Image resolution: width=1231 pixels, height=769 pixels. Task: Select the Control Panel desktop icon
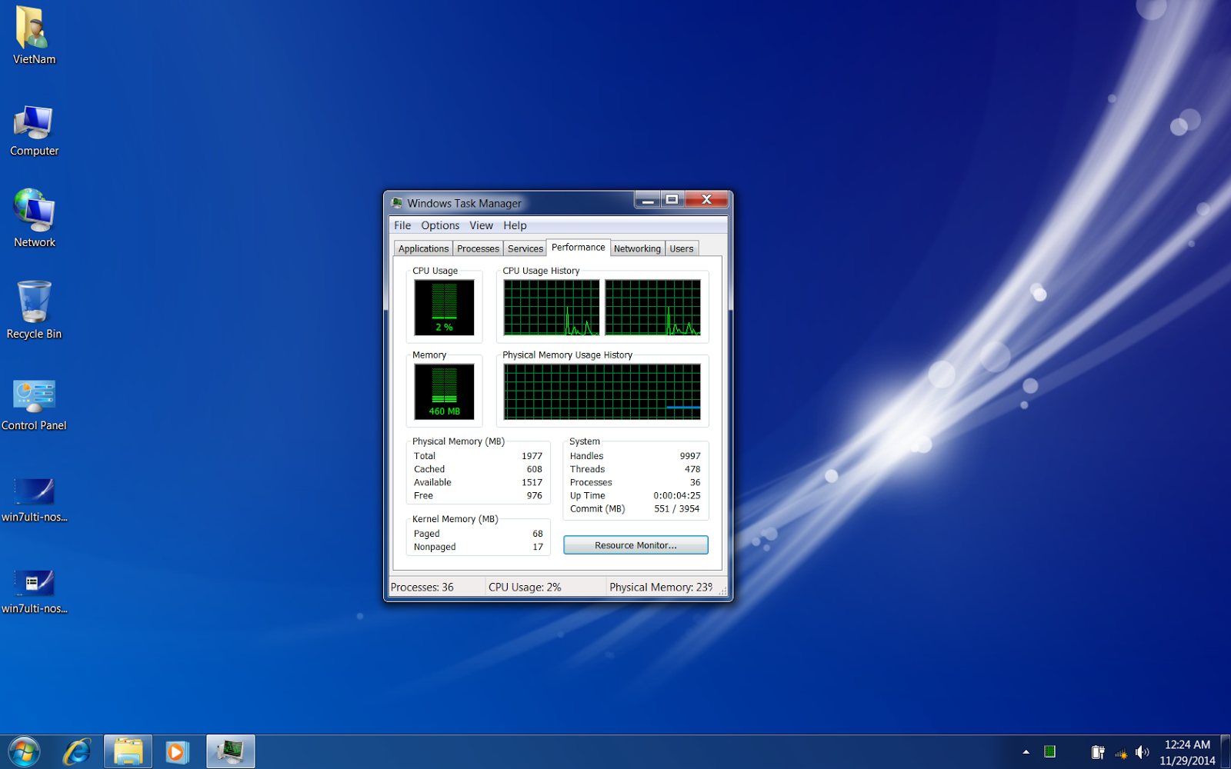click(34, 404)
